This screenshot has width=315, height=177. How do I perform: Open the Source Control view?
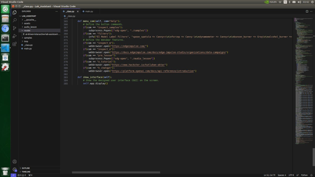tap(14, 28)
